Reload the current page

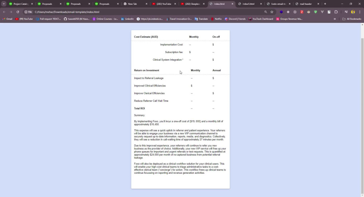coord(17,12)
